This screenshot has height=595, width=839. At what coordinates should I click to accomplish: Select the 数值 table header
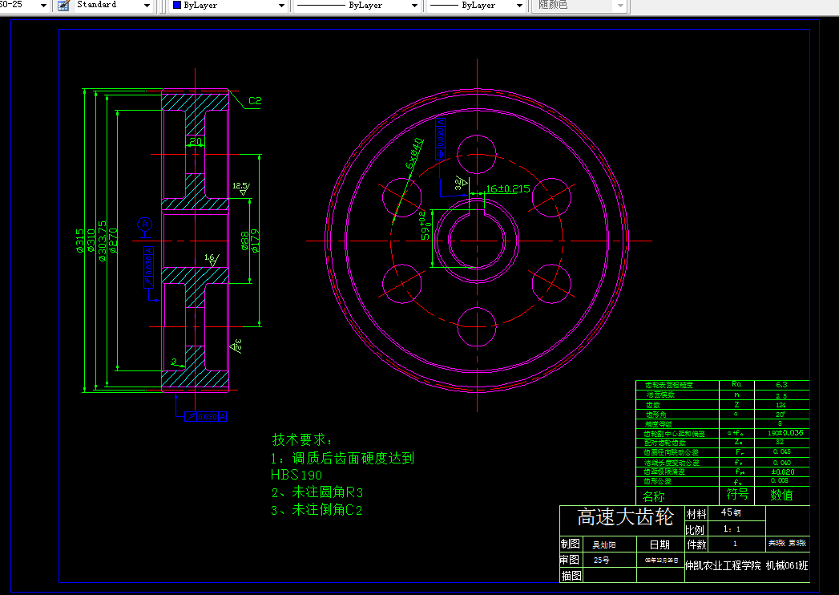[x=782, y=495]
